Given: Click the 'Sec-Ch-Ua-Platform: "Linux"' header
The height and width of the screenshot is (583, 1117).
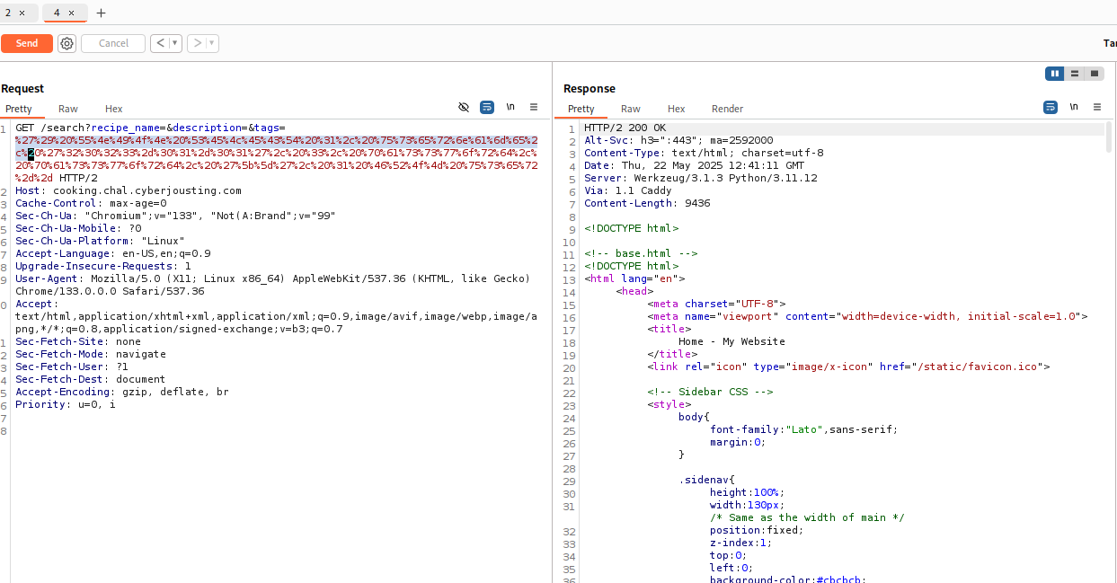Looking at the screenshot, I should point(100,241).
